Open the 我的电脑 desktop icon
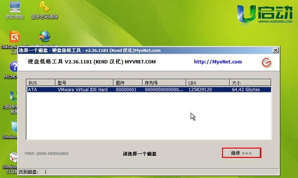The height and width of the screenshot is (178, 298). click(15, 10)
